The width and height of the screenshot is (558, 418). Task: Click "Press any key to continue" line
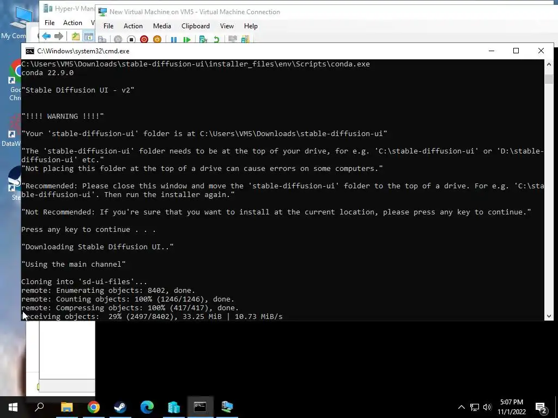88,230
